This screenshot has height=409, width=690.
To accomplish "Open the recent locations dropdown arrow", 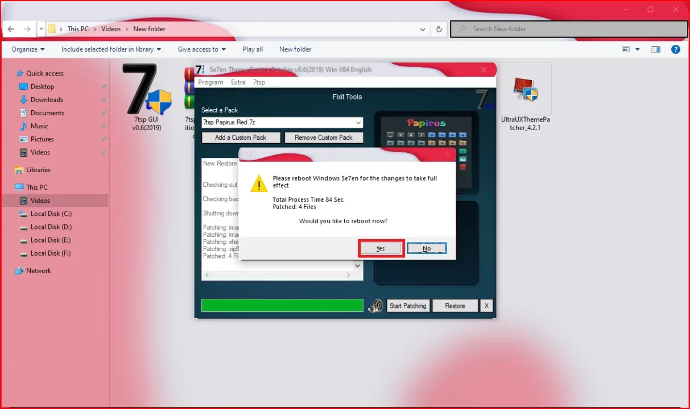I will (x=41, y=29).
